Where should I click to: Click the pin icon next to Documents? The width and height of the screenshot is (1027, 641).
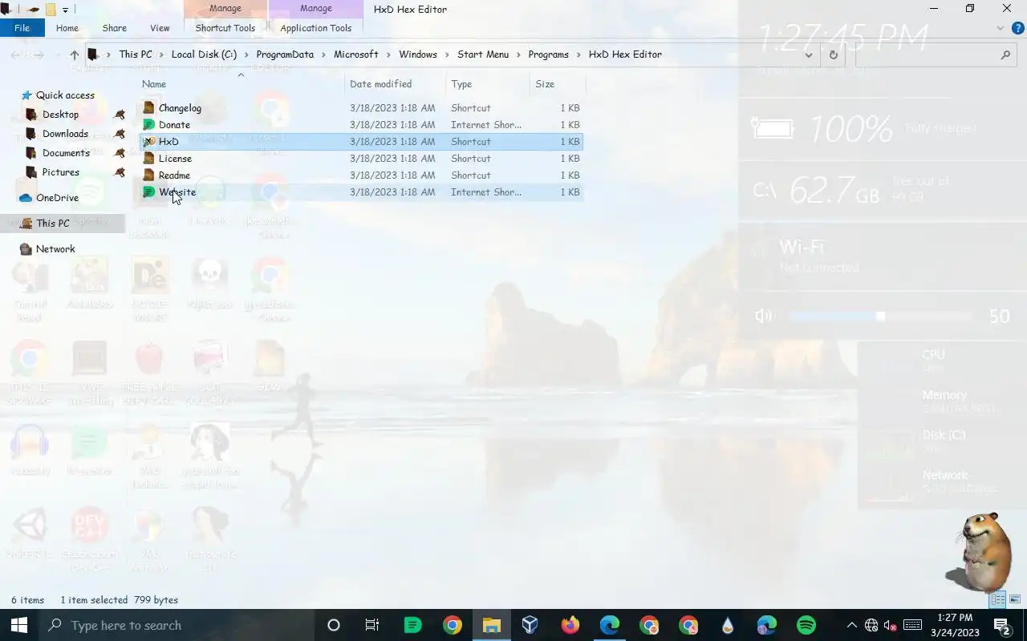(x=120, y=153)
